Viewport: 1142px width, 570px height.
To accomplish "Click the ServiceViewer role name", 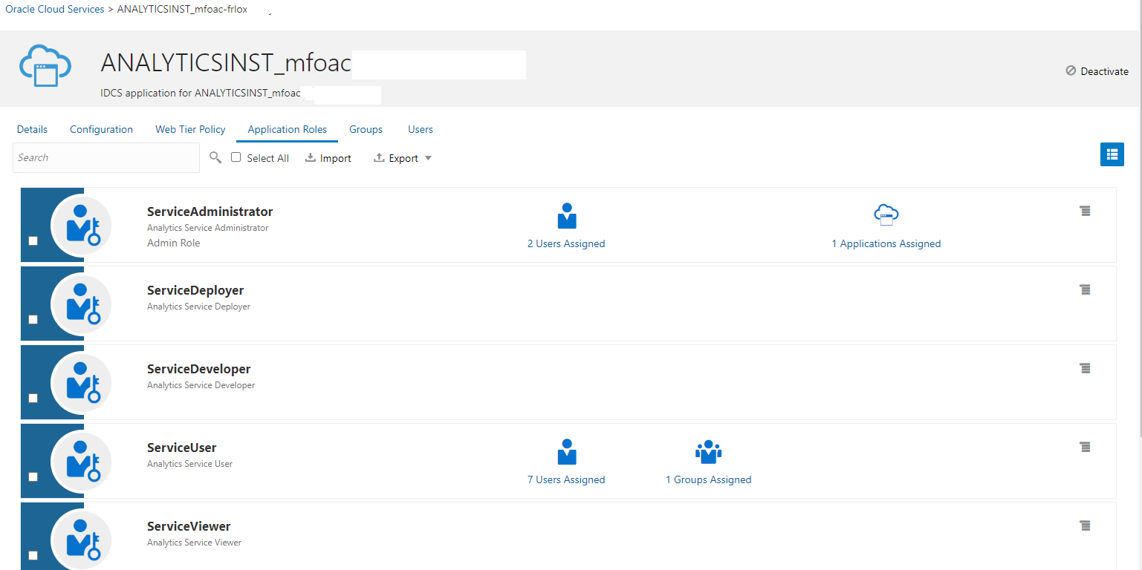I will 189,526.
